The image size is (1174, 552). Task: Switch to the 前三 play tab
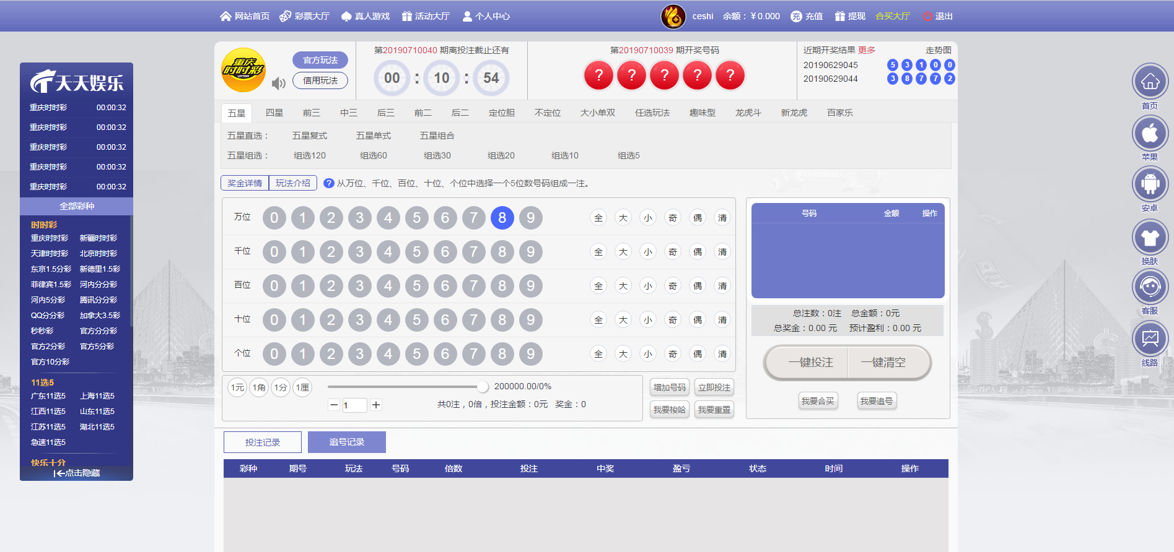click(x=311, y=113)
